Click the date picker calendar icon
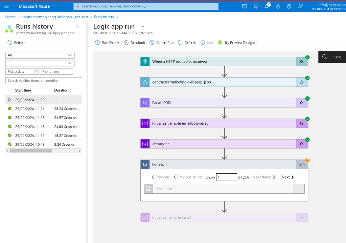 (35, 71)
